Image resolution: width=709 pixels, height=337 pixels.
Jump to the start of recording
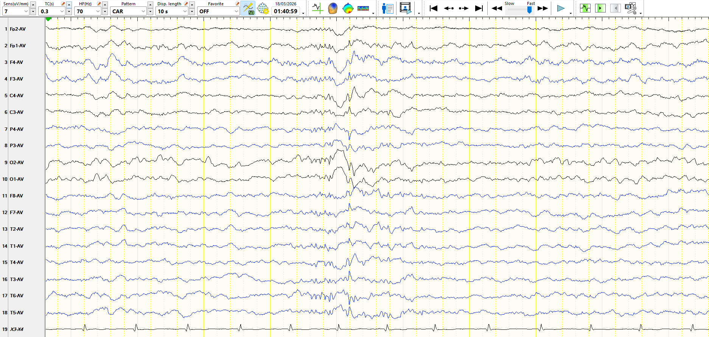coord(434,8)
